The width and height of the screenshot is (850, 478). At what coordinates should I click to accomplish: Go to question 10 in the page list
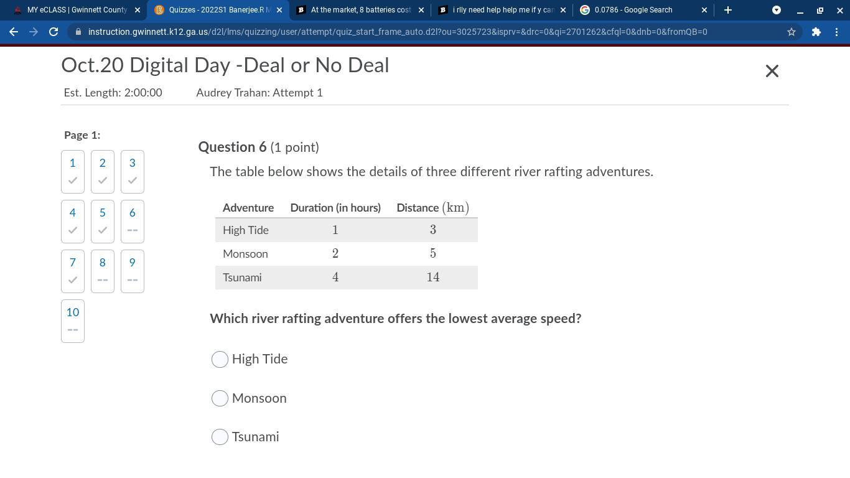click(x=73, y=321)
